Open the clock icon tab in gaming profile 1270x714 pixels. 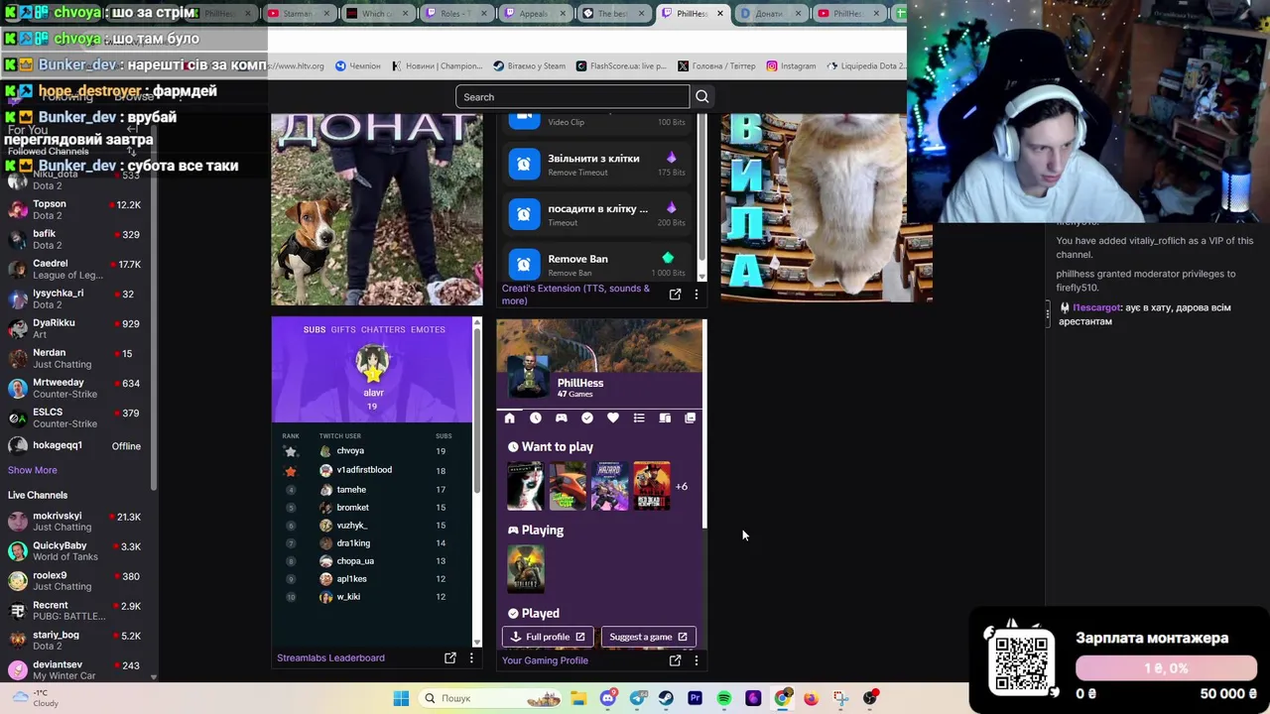click(x=536, y=418)
